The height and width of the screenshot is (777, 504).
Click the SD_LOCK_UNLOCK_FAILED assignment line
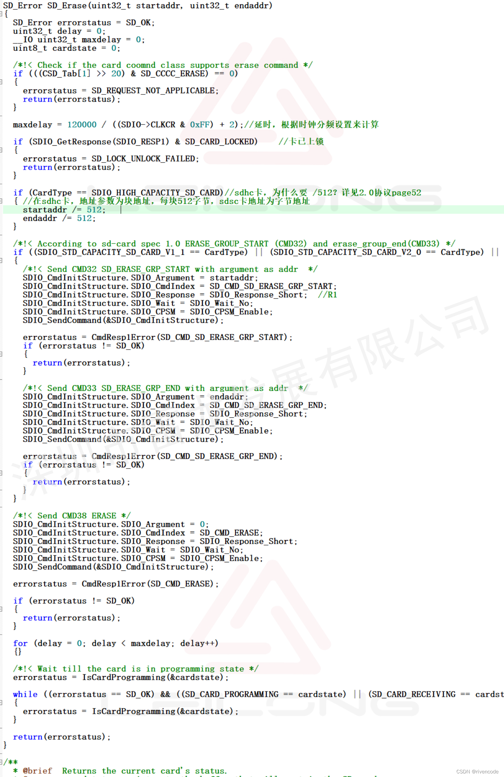point(111,159)
